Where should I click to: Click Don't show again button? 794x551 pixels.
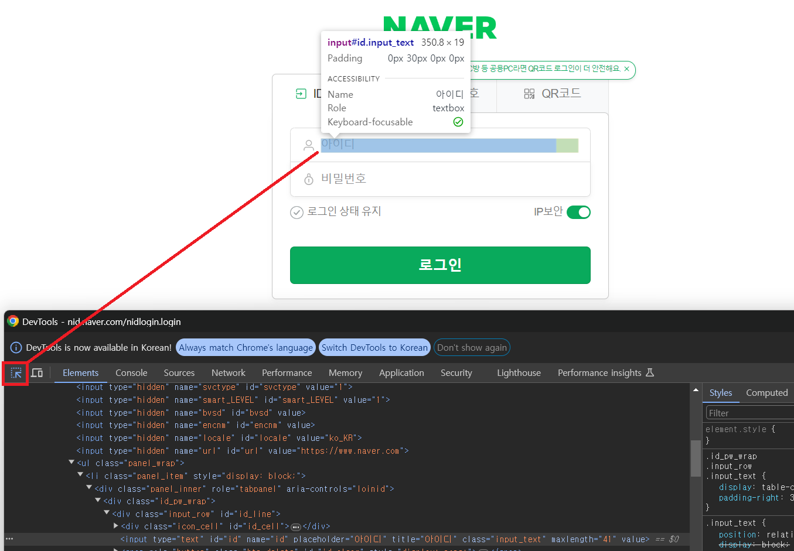point(472,348)
